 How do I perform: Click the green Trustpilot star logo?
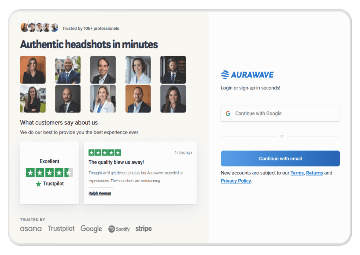(x=38, y=184)
